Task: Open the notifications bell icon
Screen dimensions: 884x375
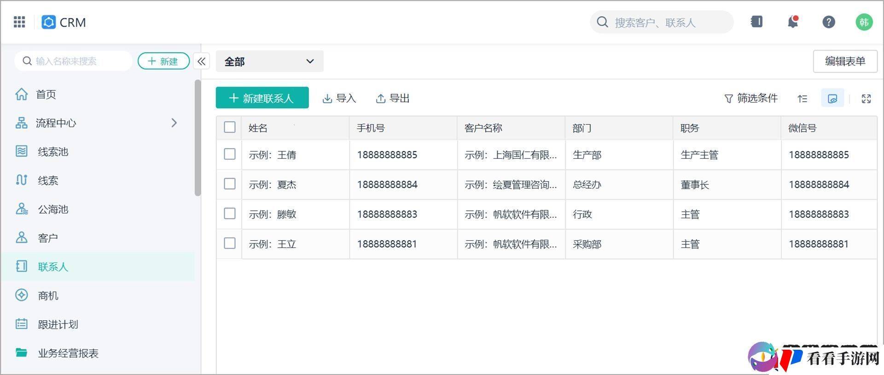Action: (792, 22)
